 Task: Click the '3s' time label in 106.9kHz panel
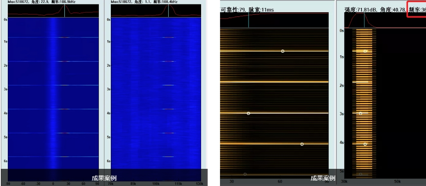[x=5, y=89]
